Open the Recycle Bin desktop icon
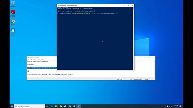The image size is (193, 108). [x=13, y=4]
